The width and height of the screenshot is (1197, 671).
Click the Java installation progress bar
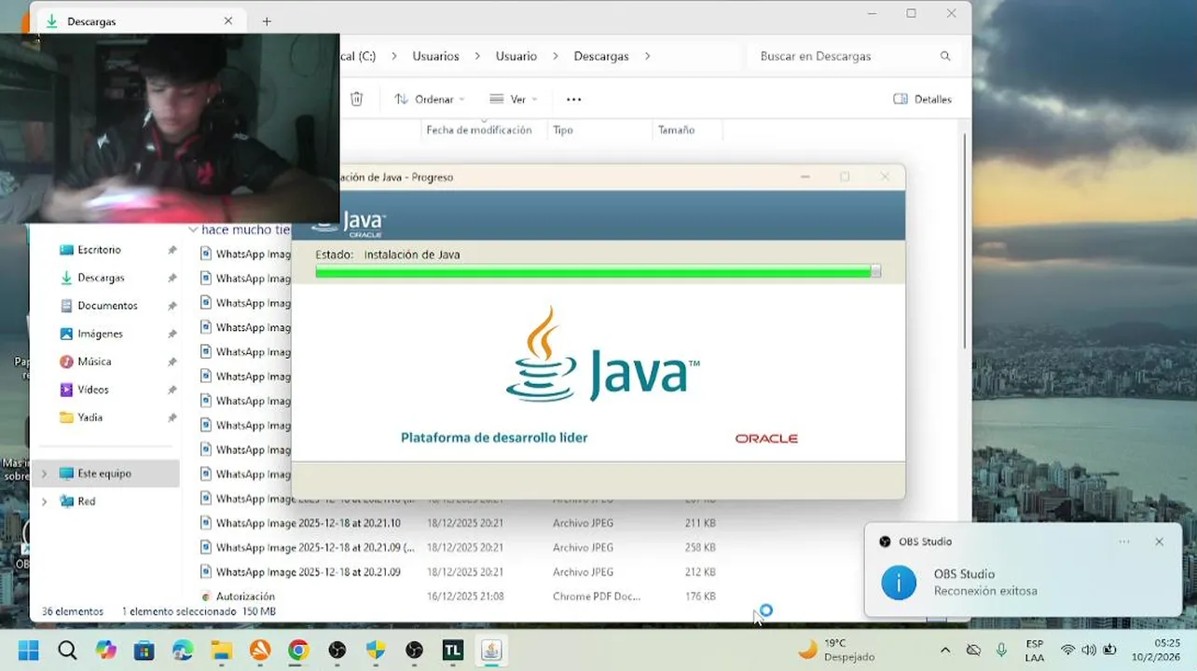[598, 271]
